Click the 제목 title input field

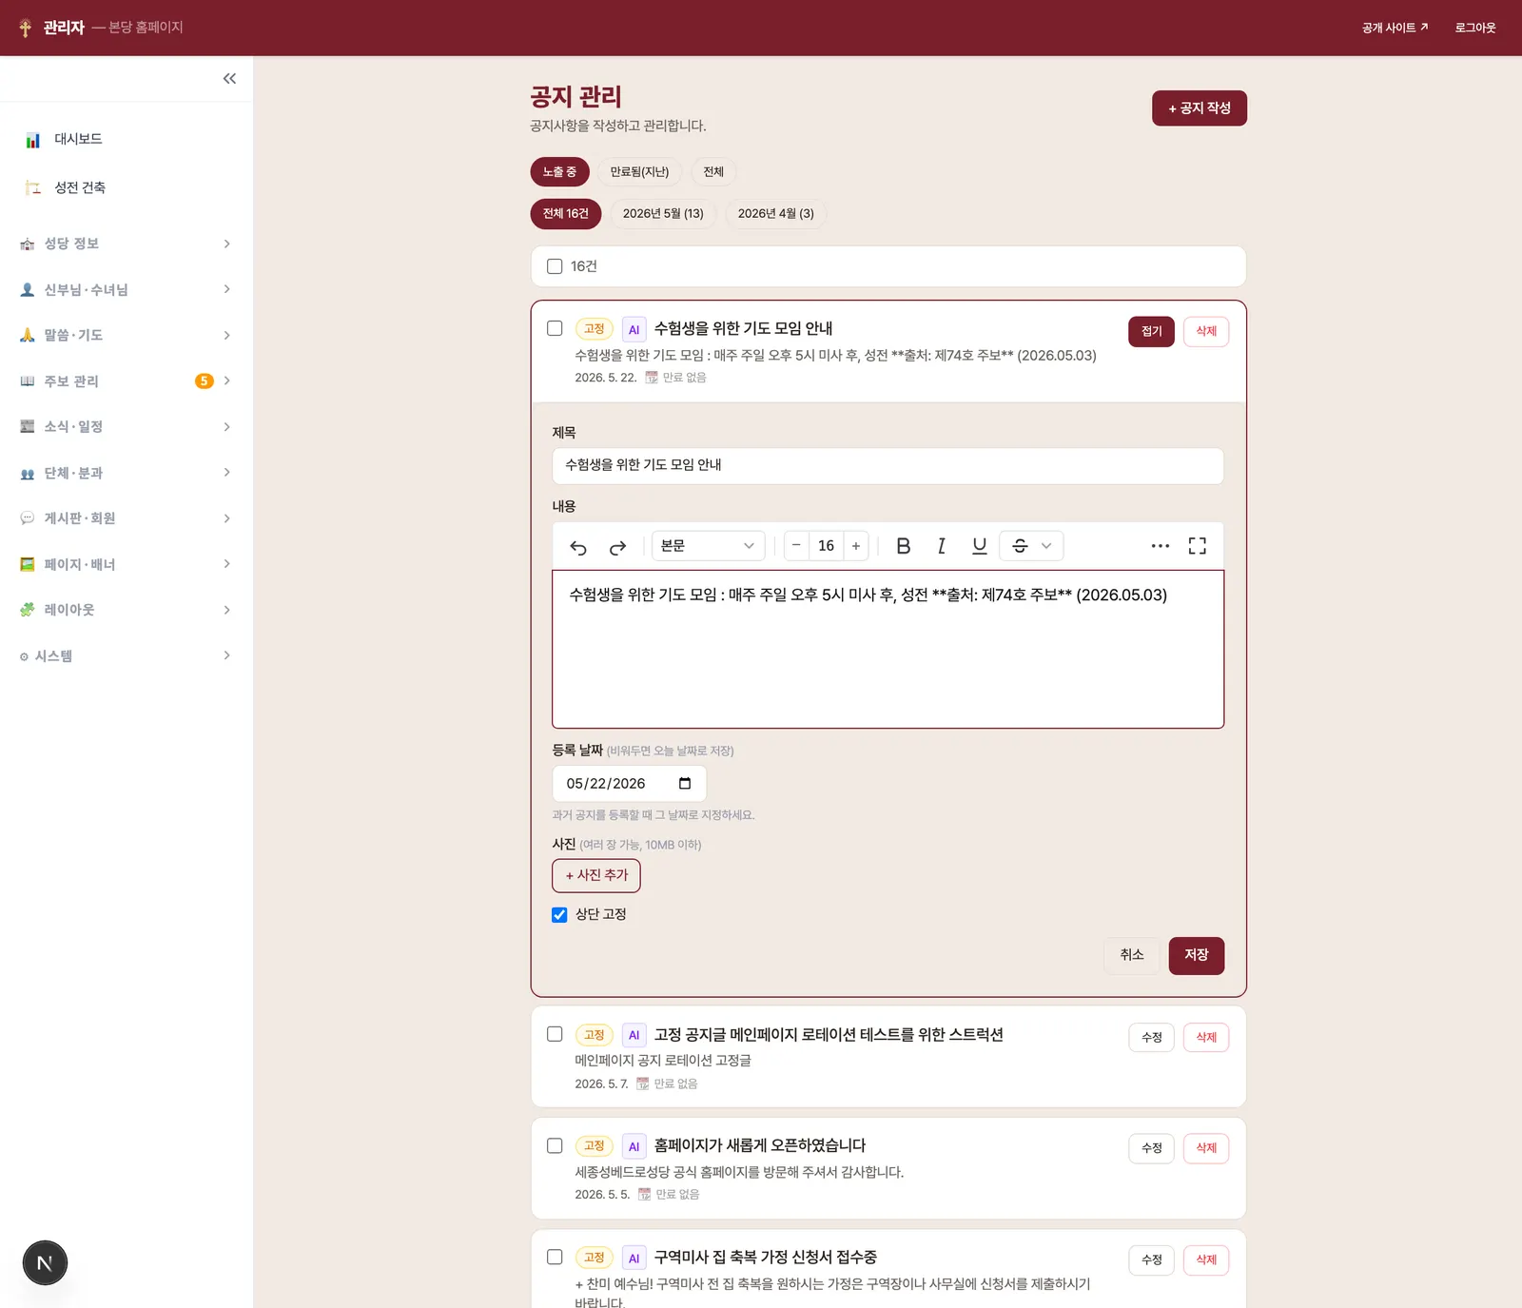tap(888, 465)
